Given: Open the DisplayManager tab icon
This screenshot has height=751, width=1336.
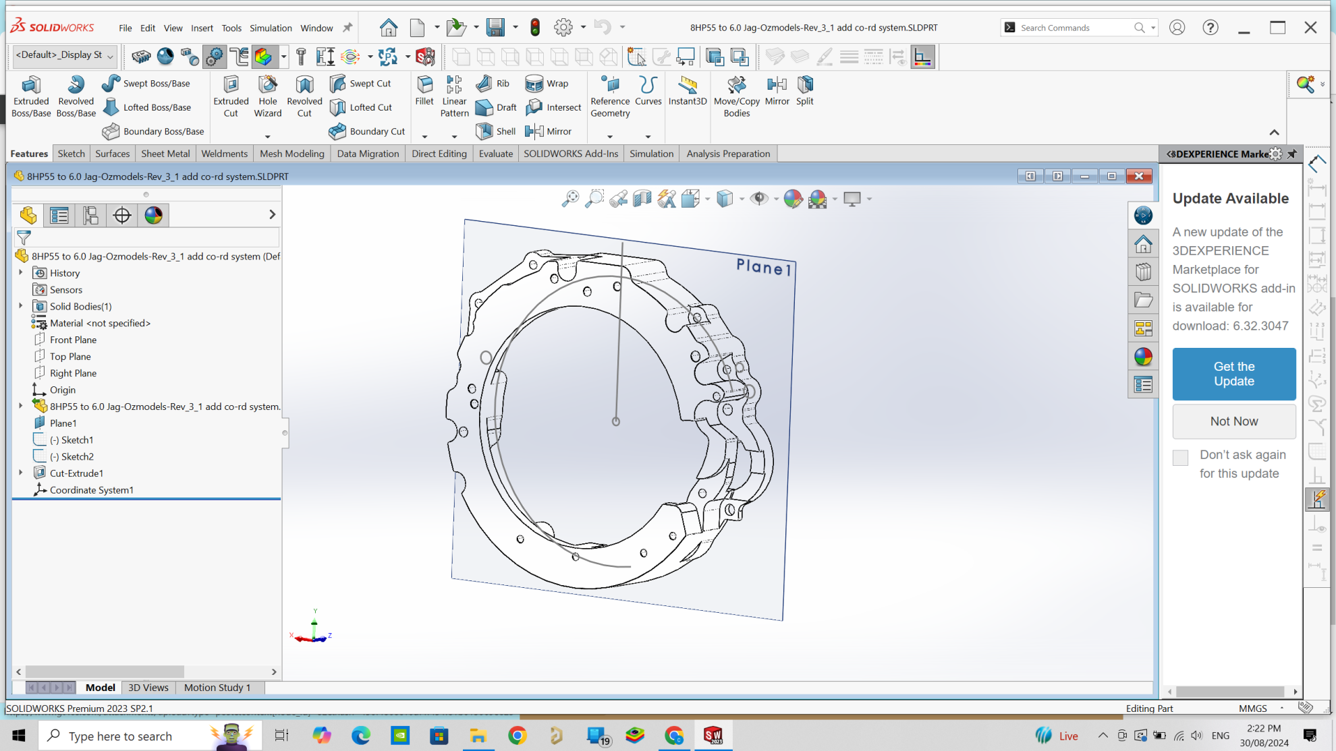Looking at the screenshot, I should coord(153,215).
